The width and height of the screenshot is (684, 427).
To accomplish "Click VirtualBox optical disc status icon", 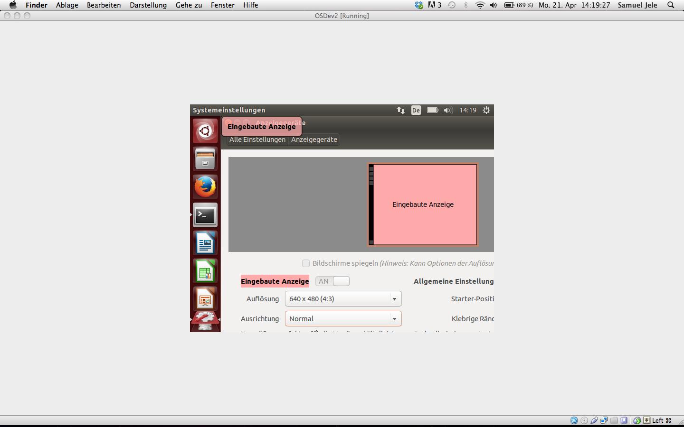I will coord(584,420).
